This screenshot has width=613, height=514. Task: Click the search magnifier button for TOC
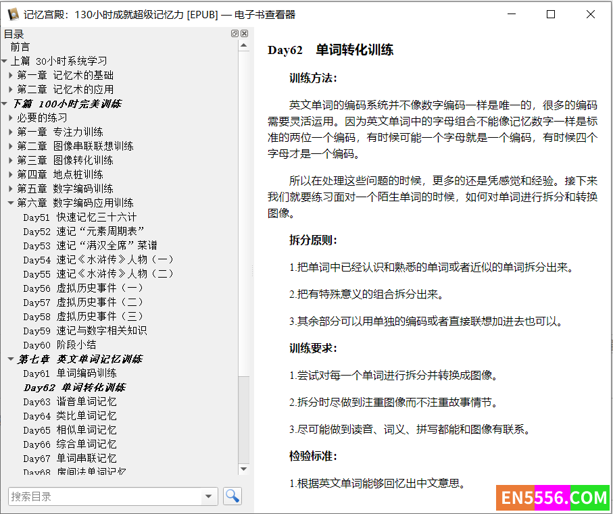point(232,496)
